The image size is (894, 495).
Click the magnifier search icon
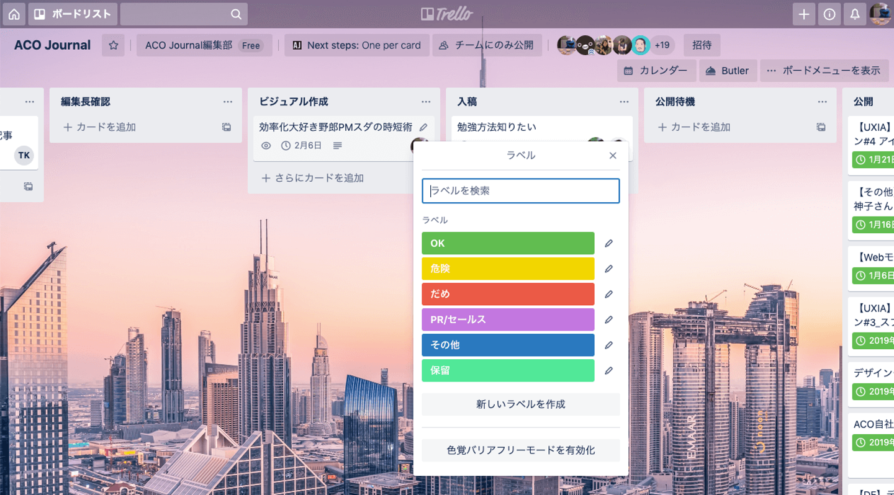(236, 14)
